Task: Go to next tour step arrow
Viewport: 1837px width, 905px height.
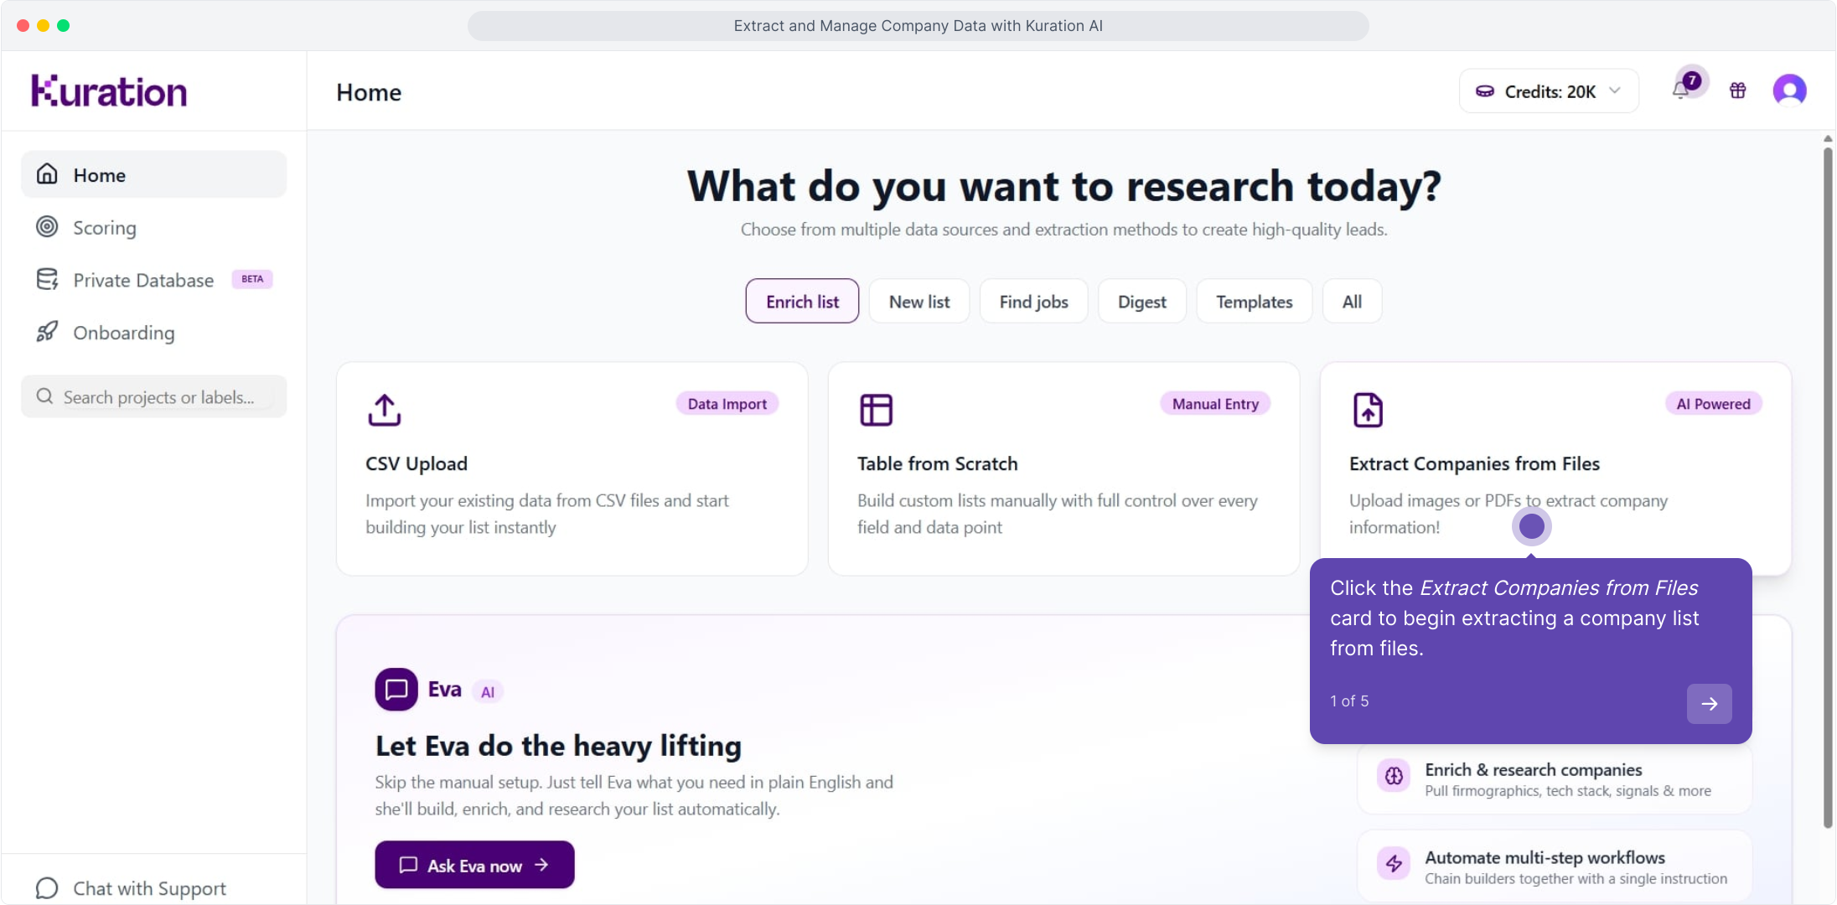Action: point(1709,703)
